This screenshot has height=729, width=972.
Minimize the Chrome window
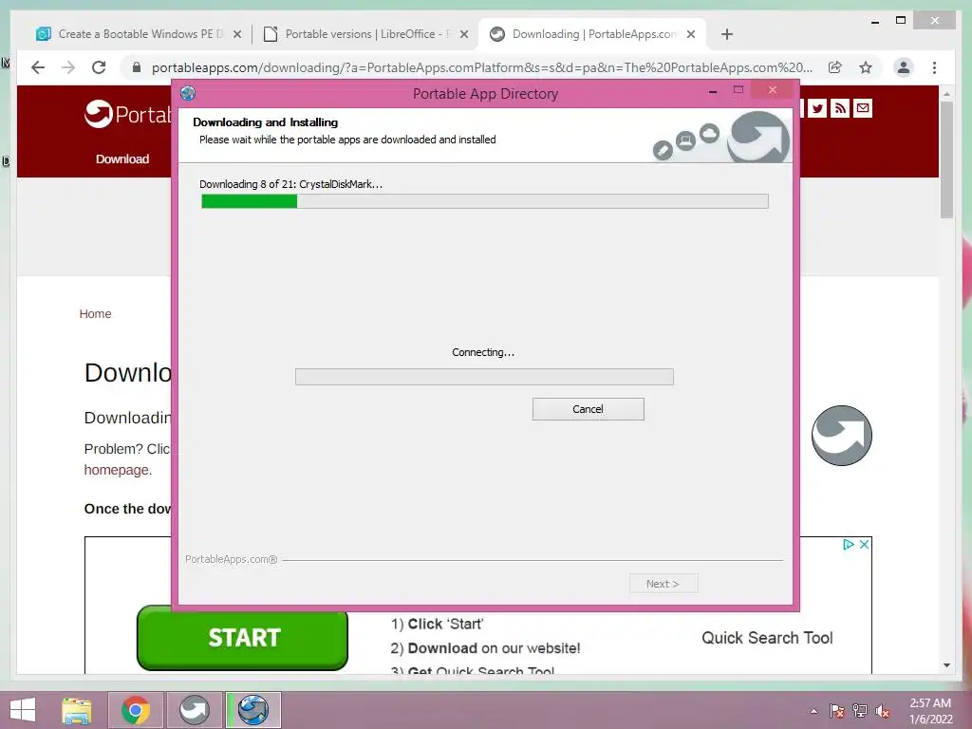click(x=874, y=22)
